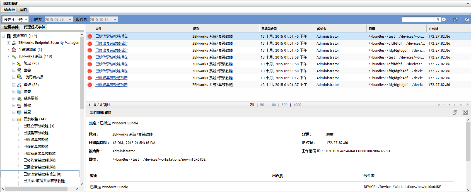Click the 裝置 monitor icon
This screenshot has height=193, width=471.
pyautogui.click(x=19, y=112)
